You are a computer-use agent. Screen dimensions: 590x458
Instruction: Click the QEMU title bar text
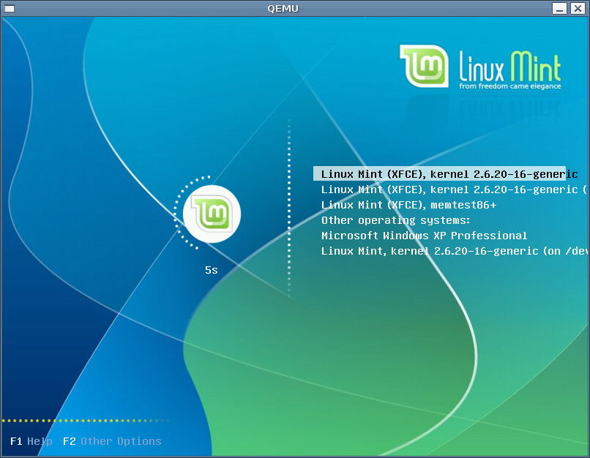click(x=283, y=8)
